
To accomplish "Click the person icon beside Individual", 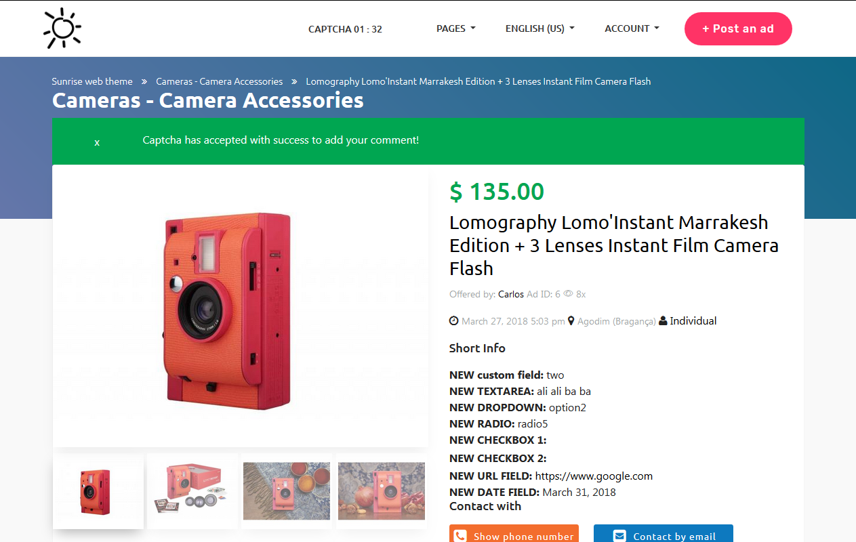I will click(663, 321).
